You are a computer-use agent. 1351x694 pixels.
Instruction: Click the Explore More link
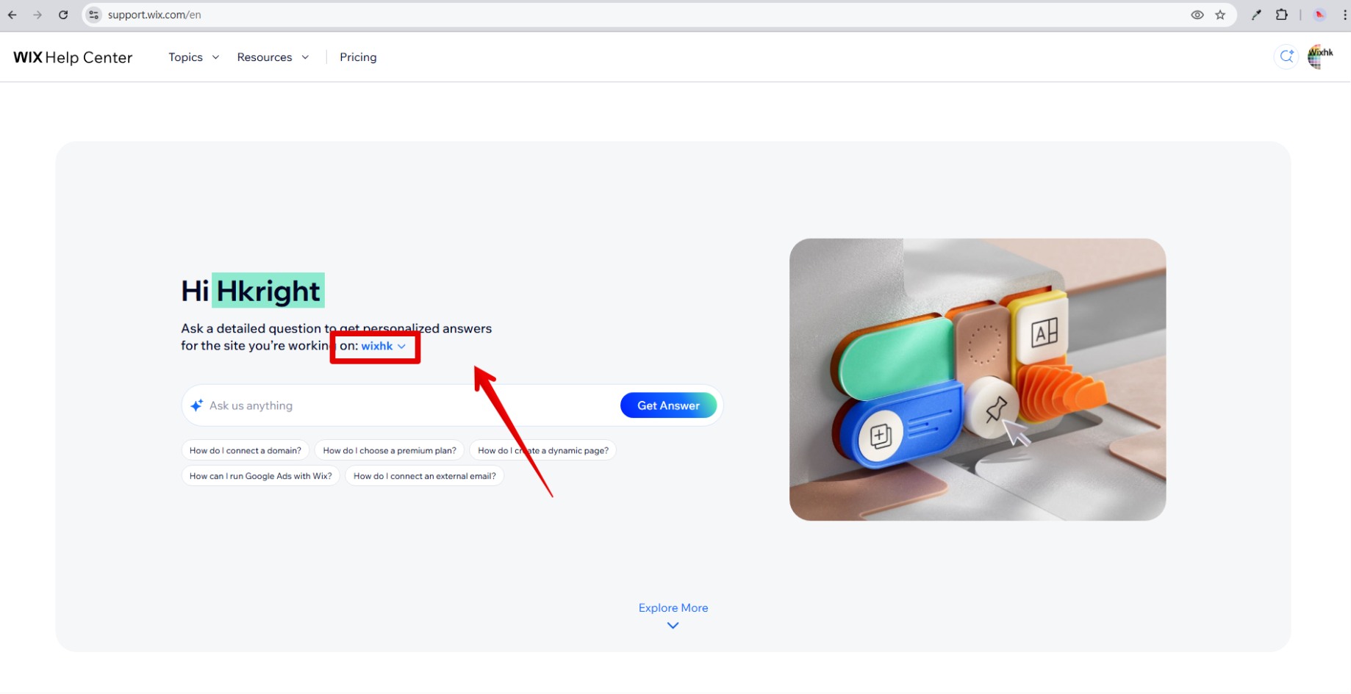pyautogui.click(x=673, y=608)
